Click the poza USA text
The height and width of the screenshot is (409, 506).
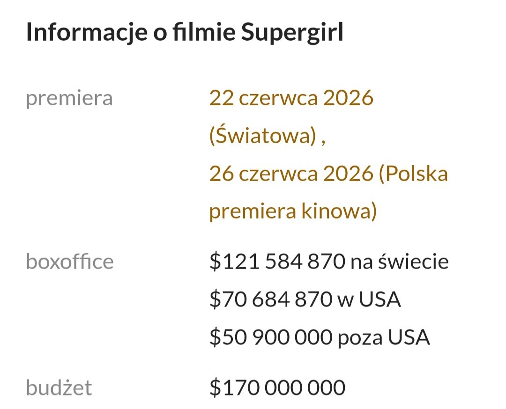(x=384, y=337)
